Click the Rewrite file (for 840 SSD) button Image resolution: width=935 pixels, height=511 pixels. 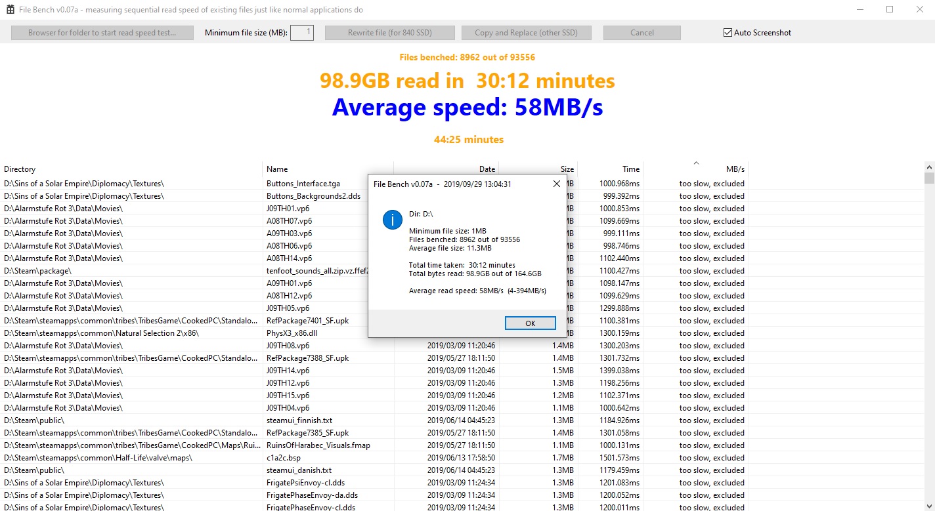click(390, 33)
